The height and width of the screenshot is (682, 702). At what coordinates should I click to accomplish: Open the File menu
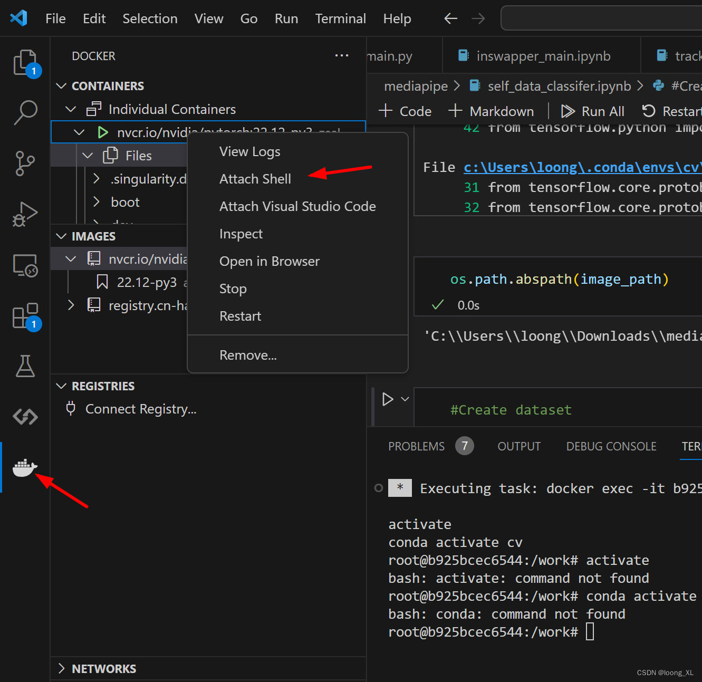55,18
